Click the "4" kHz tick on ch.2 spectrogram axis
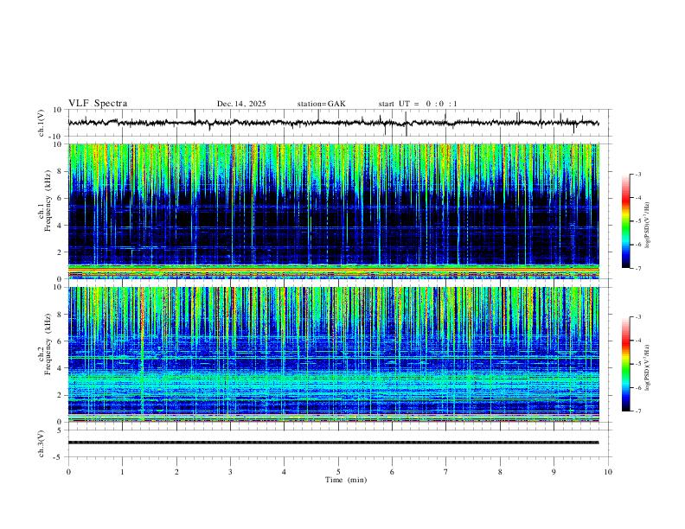This screenshot has width=685, height=529. point(61,368)
